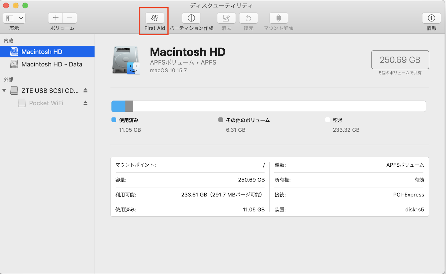The height and width of the screenshot is (274, 446).
Task: Click the Macintosh HD - Data disk icon
Action: point(14,64)
